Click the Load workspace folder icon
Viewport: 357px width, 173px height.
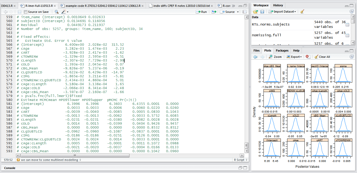(255, 12)
